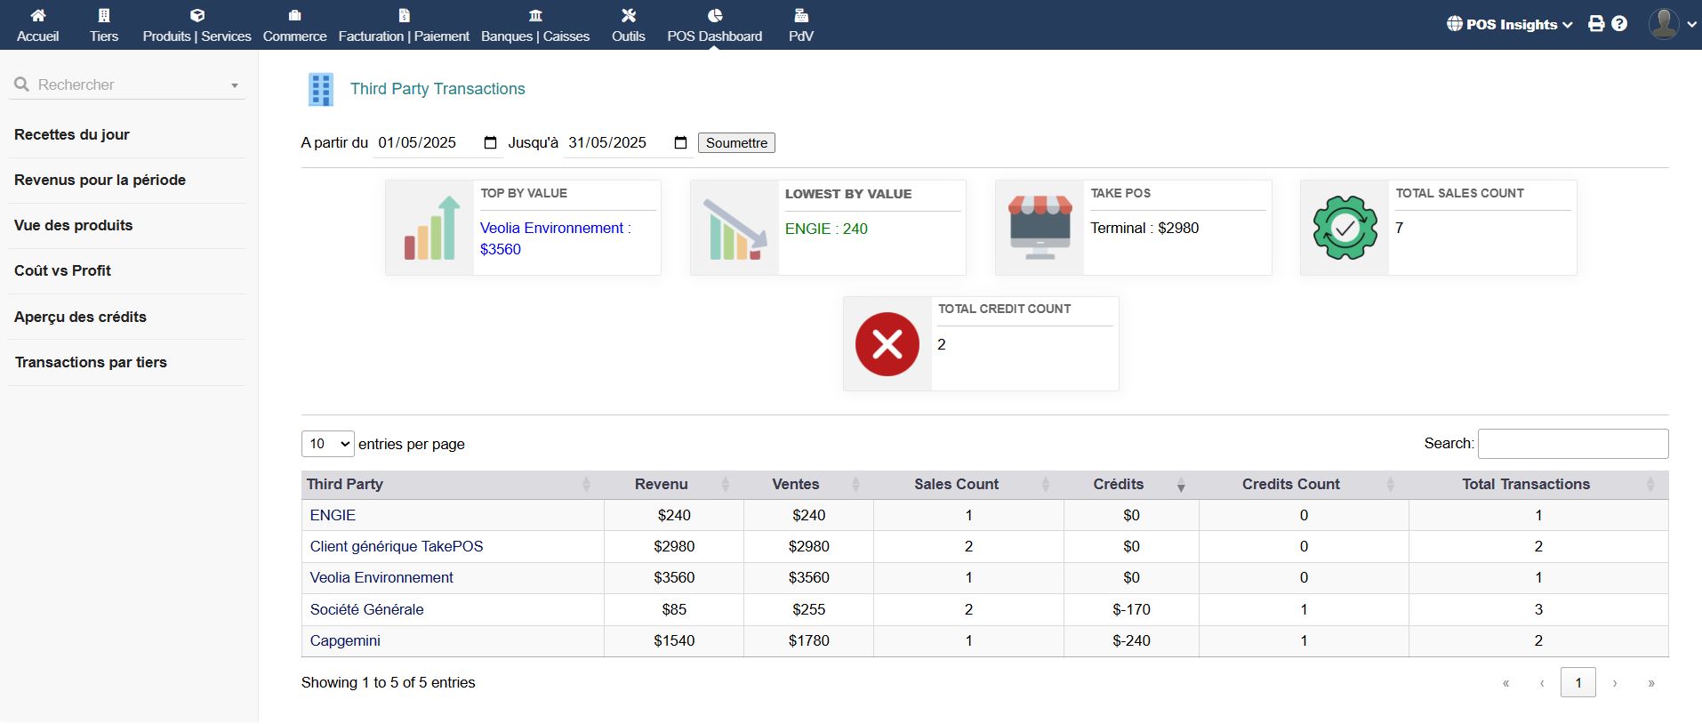The height and width of the screenshot is (724, 1702).
Task: Open the end date calendar picker icon
Action: pyautogui.click(x=680, y=143)
